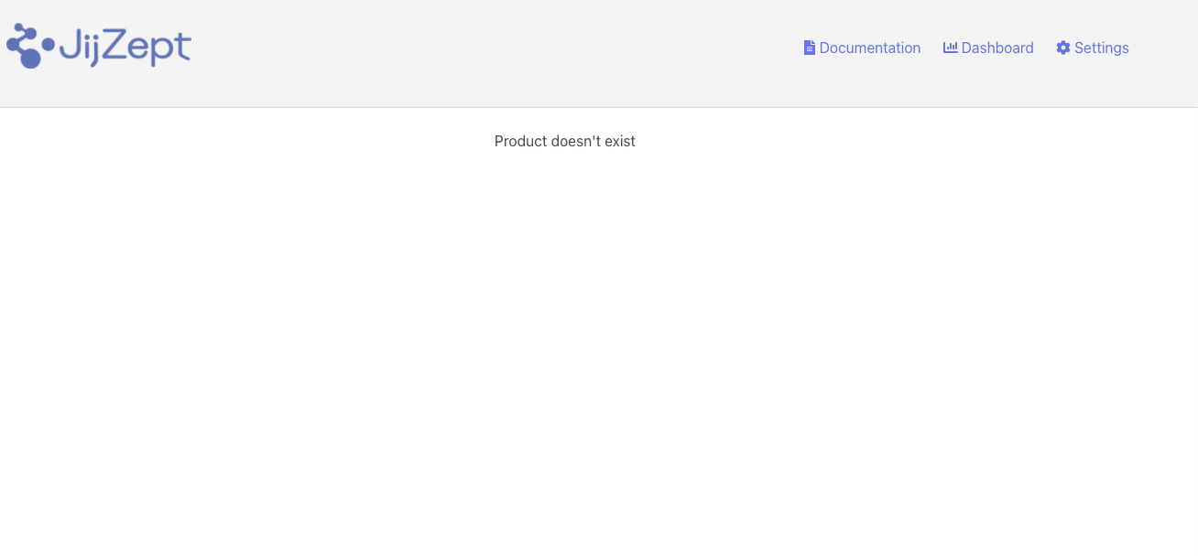1198x558 pixels.
Task: Click the largest circle in the JijZept logo
Action: pyautogui.click(x=30, y=58)
